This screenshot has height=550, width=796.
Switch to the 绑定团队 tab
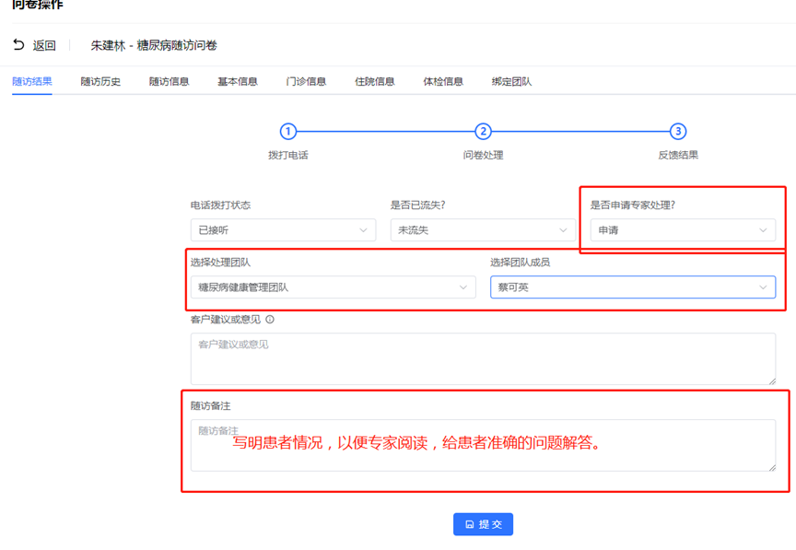[511, 81]
